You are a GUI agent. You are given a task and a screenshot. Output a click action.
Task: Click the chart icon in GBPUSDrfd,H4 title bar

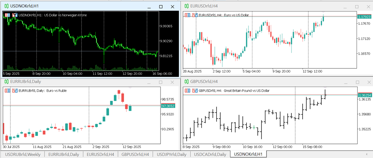pos(186,81)
